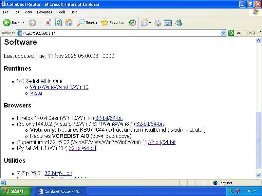Click the page icon in address bar
The width and height of the screenshot is (262, 196).
20,33
